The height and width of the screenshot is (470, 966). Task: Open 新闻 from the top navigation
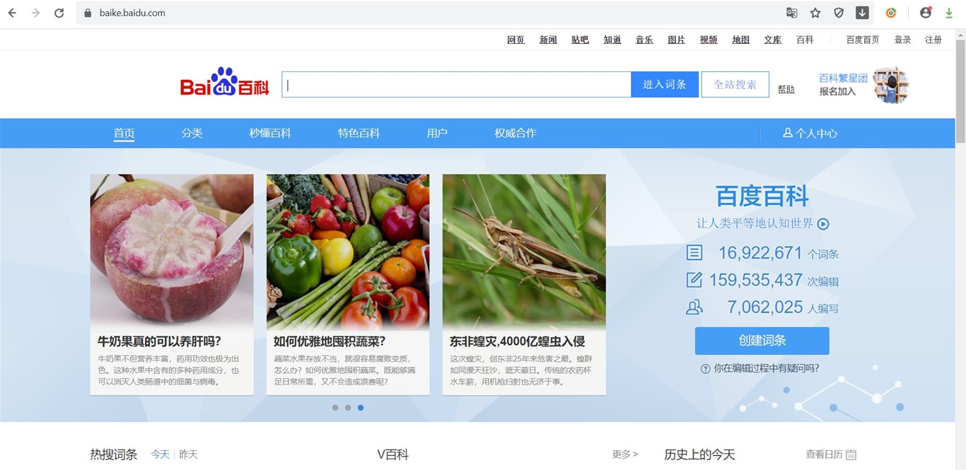[547, 40]
